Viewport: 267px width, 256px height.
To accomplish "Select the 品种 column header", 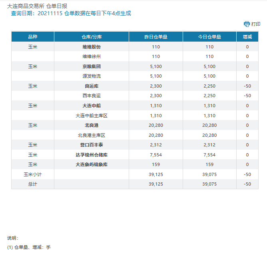I will (x=33, y=37).
